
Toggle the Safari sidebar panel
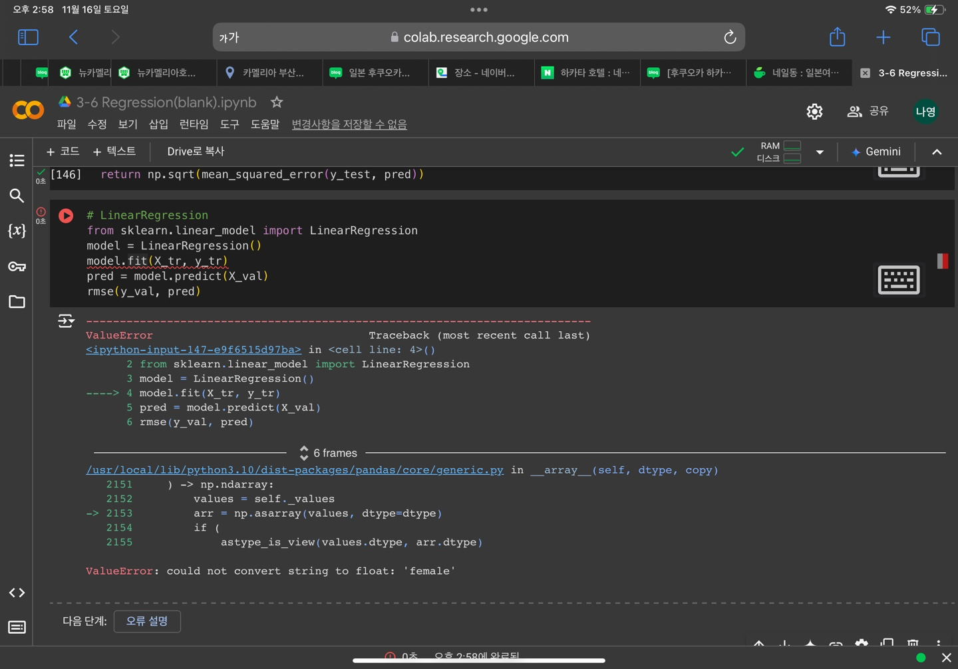click(x=28, y=37)
